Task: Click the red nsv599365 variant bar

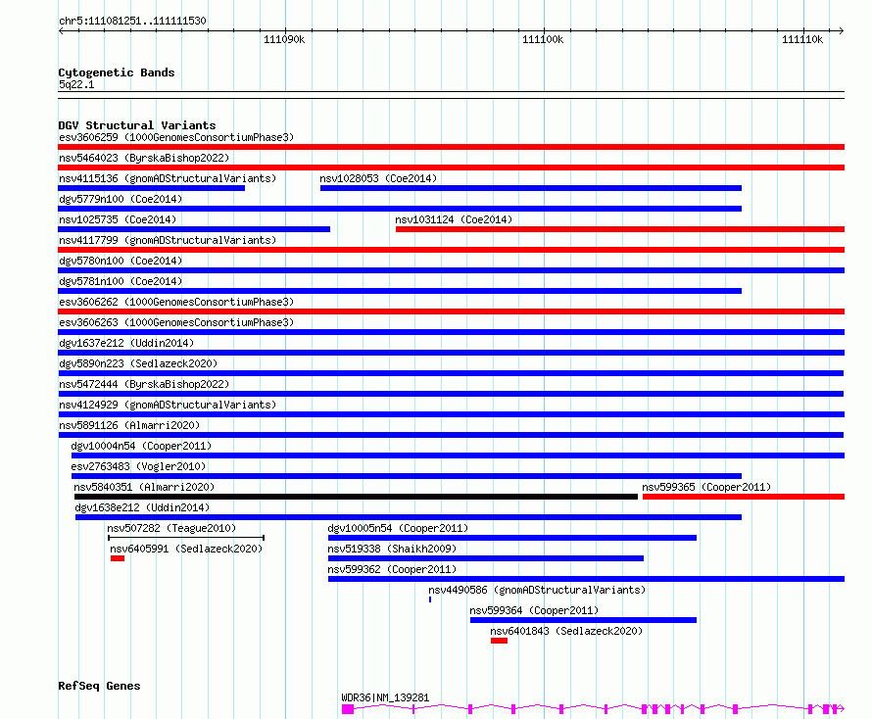Action: pyautogui.click(x=744, y=497)
